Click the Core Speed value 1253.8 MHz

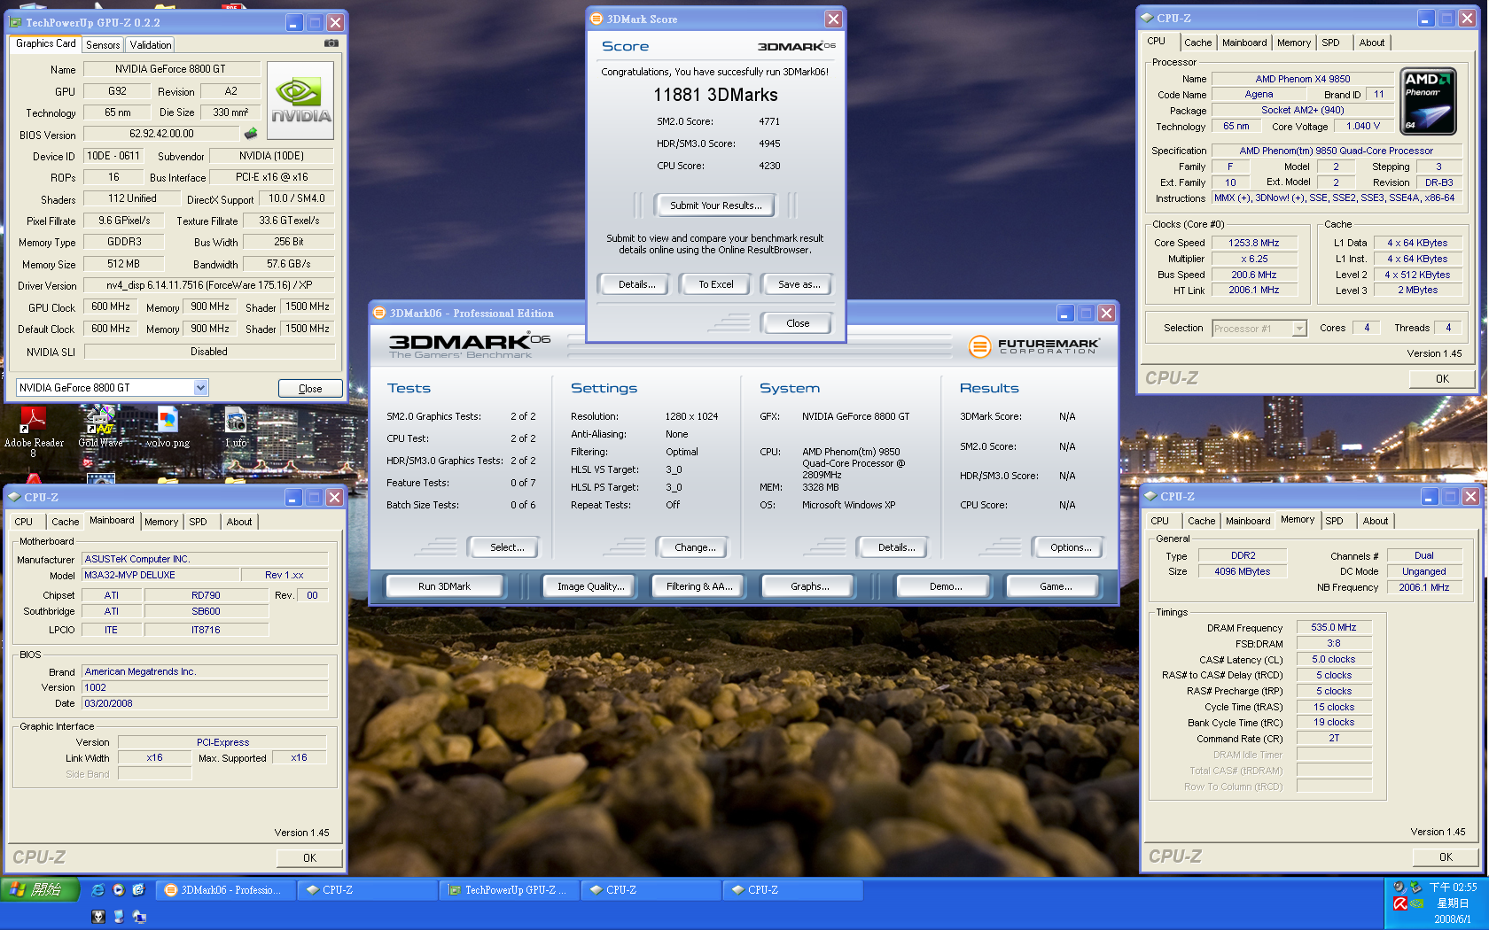coord(1254,243)
